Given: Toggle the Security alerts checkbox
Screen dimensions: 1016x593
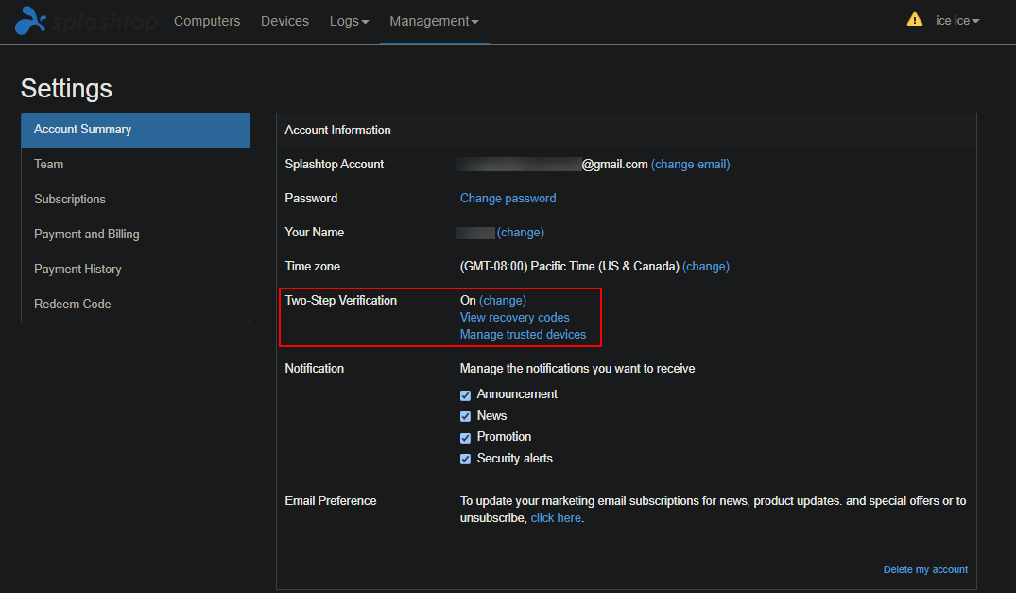Looking at the screenshot, I should point(465,460).
